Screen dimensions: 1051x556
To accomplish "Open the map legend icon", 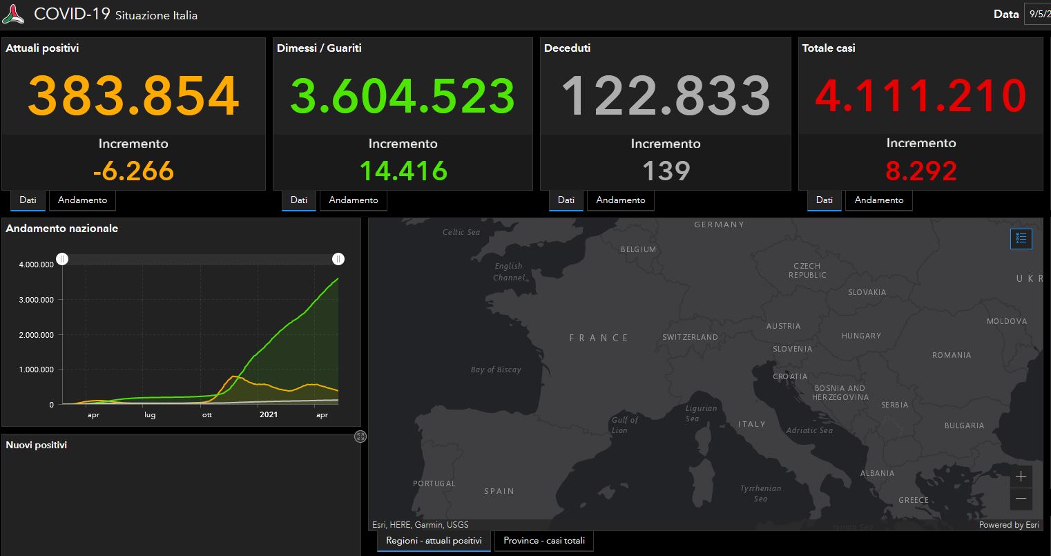I will [x=1021, y=238].
